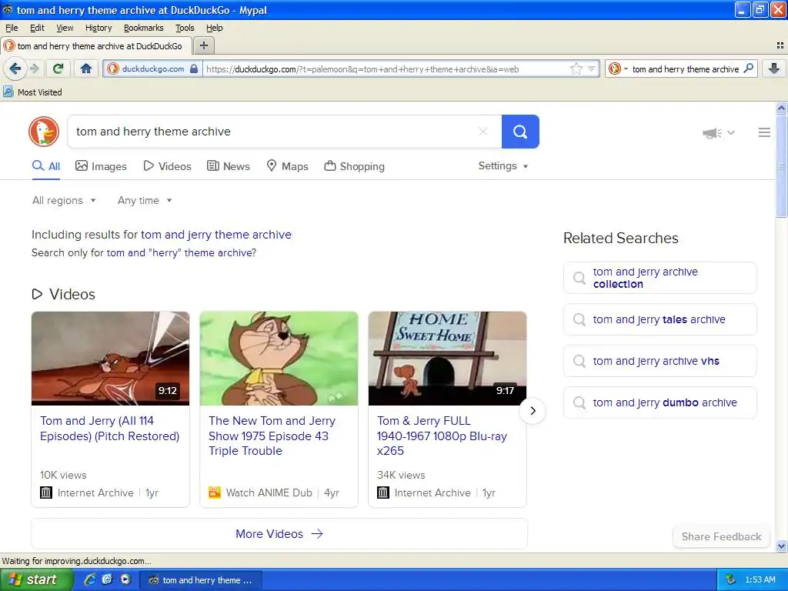Image resolution: width=788 pixels, height=591 pixels.
Task: Click the DuckDuckGo duck logo
Action: pyautogui.click(x=44, y=132)
